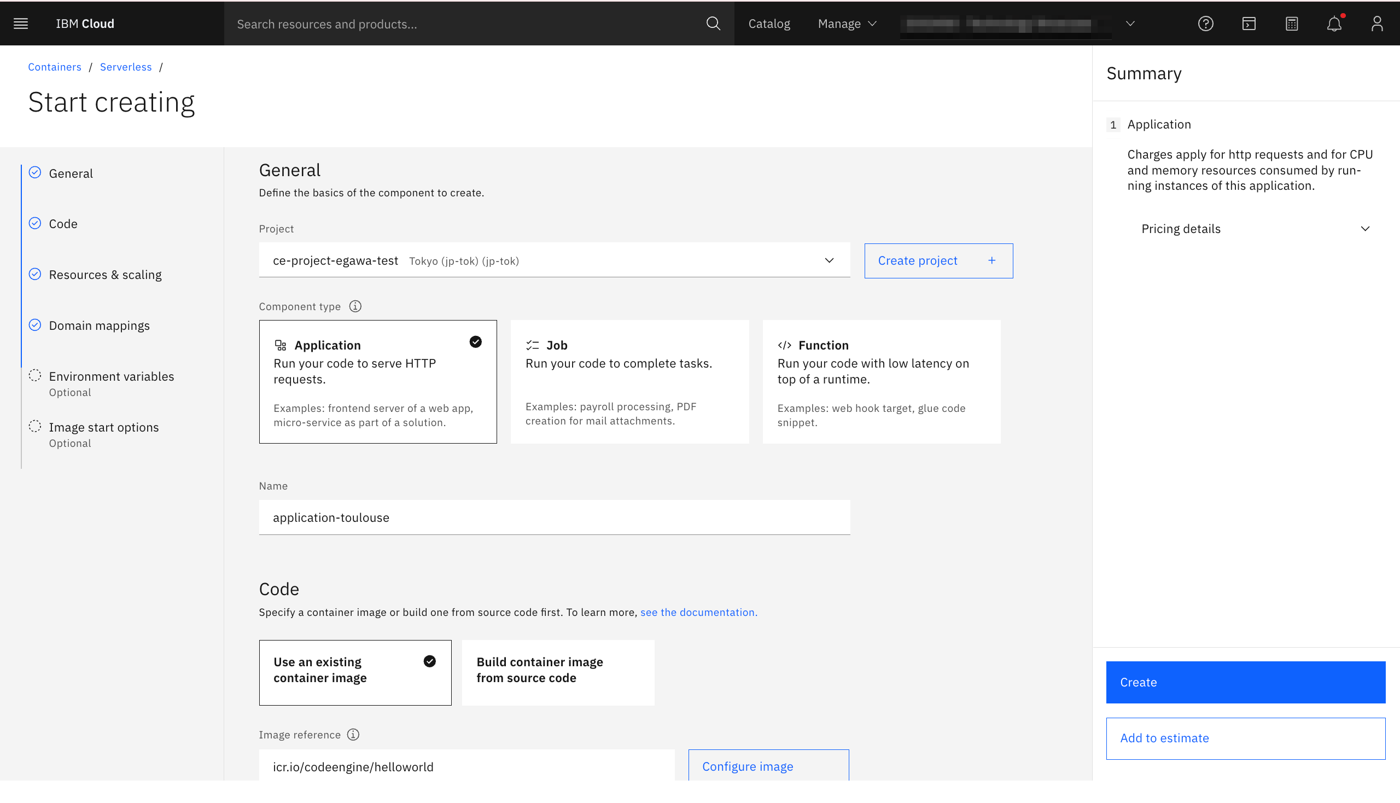Open the user profile avatar icon
The image size is (1400, 803).
[x=1377, y=24]
